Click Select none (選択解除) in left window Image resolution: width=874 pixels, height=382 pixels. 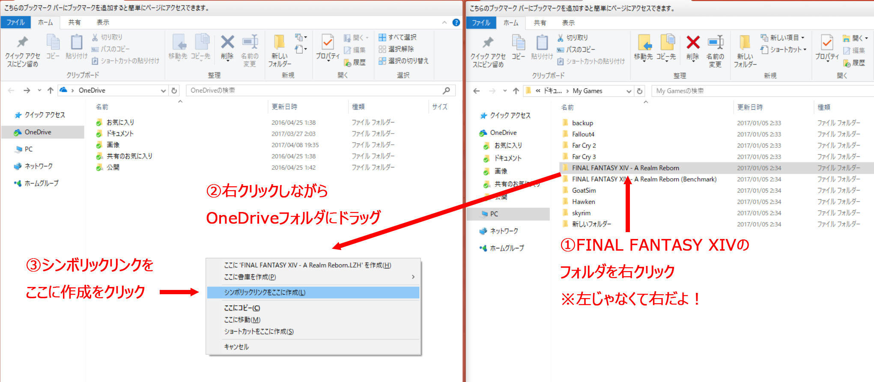396,49
